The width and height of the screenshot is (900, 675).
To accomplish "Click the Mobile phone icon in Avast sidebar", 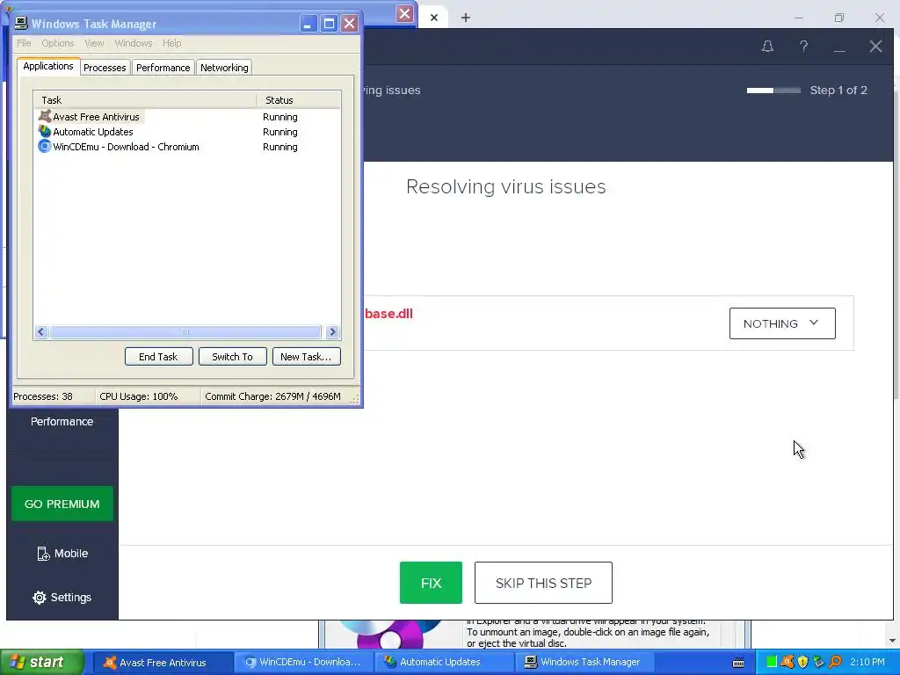I will [43, 554].
